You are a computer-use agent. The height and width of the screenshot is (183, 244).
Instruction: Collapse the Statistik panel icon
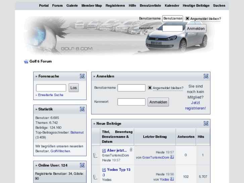[x=82, y=109]
